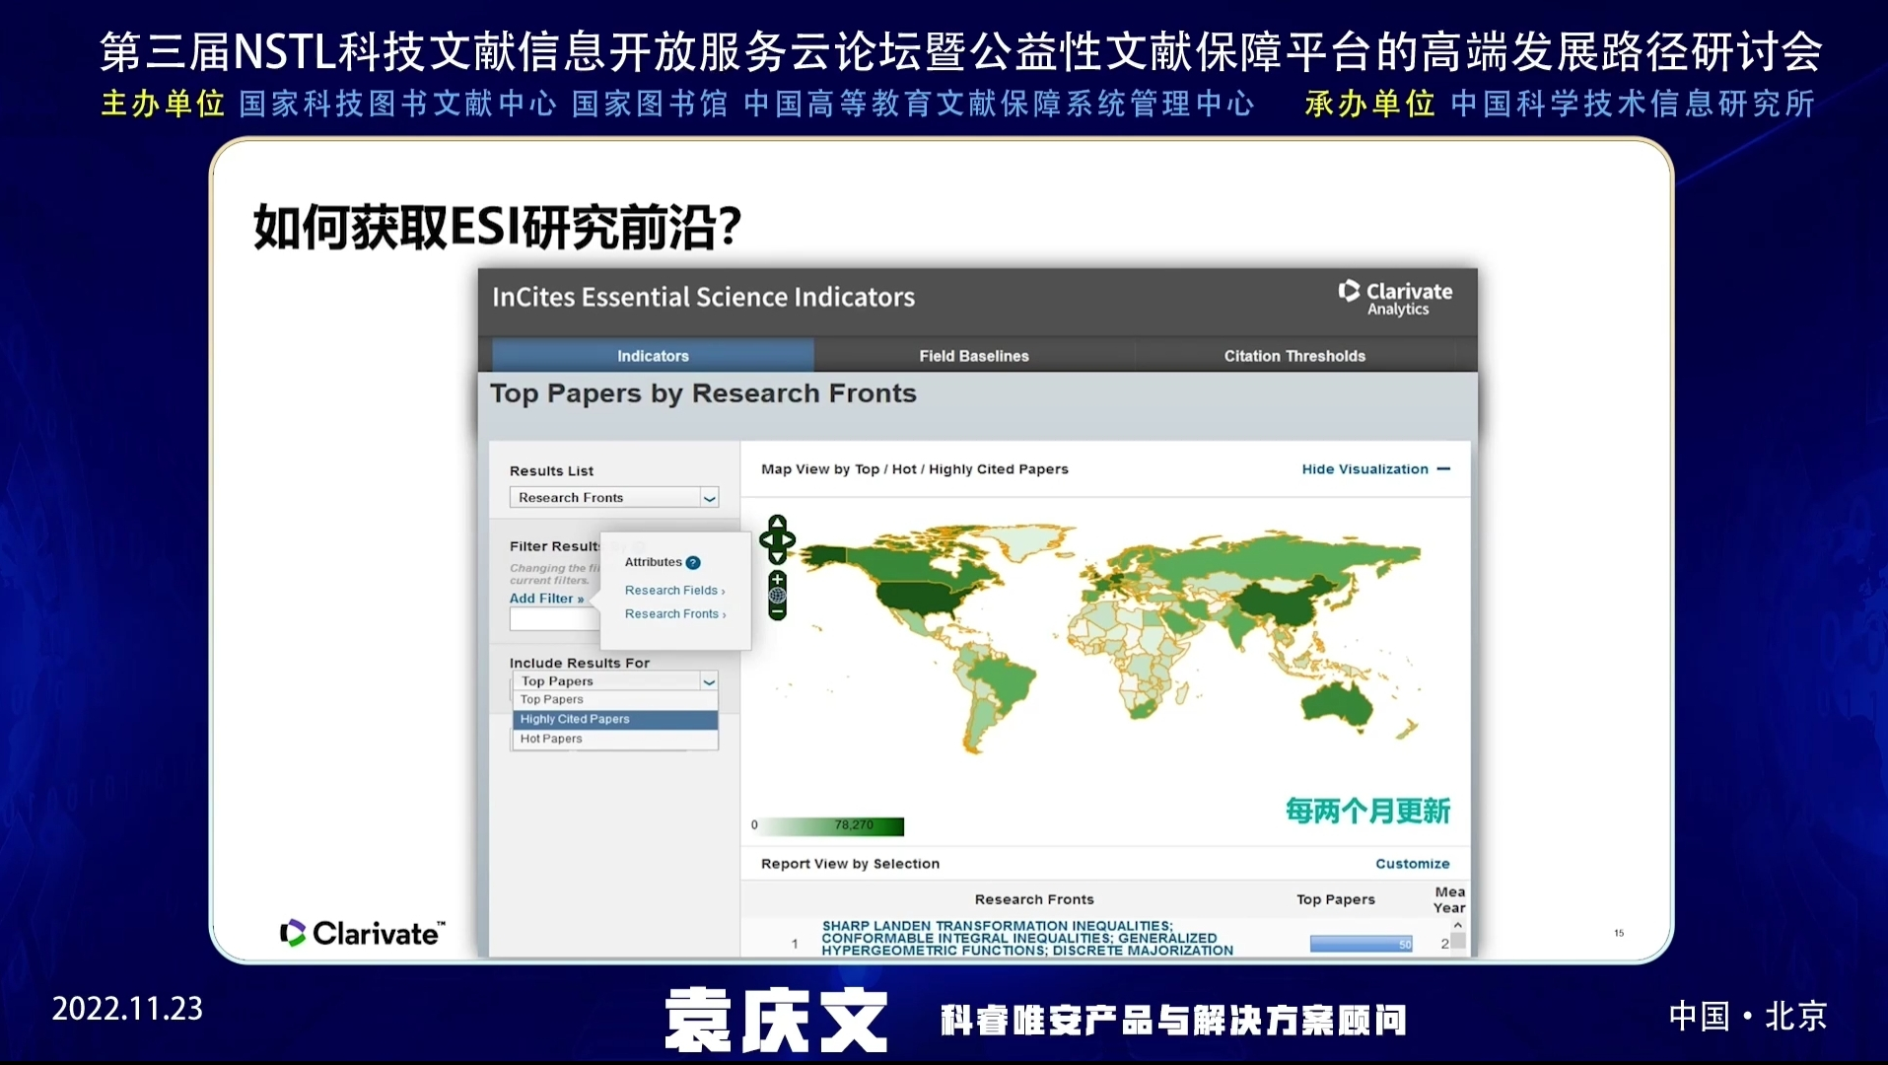Switch to the Indicators tab

[653, 356]
